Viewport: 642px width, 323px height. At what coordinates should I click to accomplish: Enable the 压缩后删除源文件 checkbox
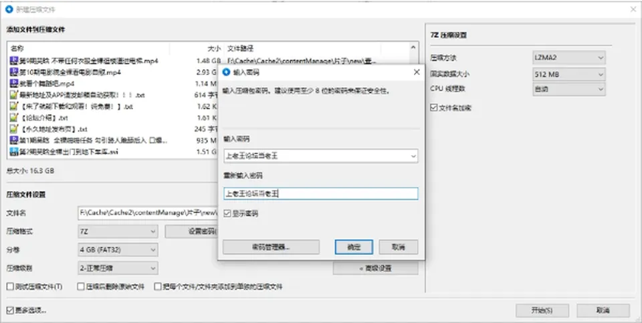tap(81, 287)
